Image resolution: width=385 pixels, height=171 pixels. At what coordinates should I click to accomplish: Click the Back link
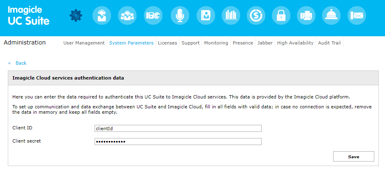point(21,63)
